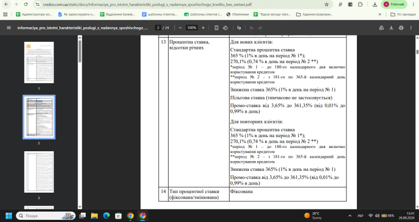Open Task View on the taskbar
Image resolution: width=419 pixels, height=222 pixels.
tap(82, 215)
